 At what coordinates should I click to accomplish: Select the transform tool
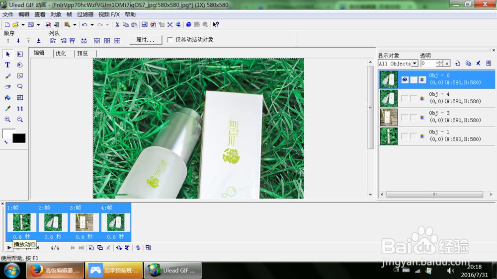coord(20,97)
